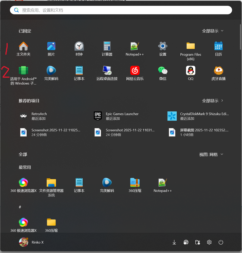Open 文件资源管理器 under 最常用
Viewport: 242px width, 253px height.
[x=51, y=187]
